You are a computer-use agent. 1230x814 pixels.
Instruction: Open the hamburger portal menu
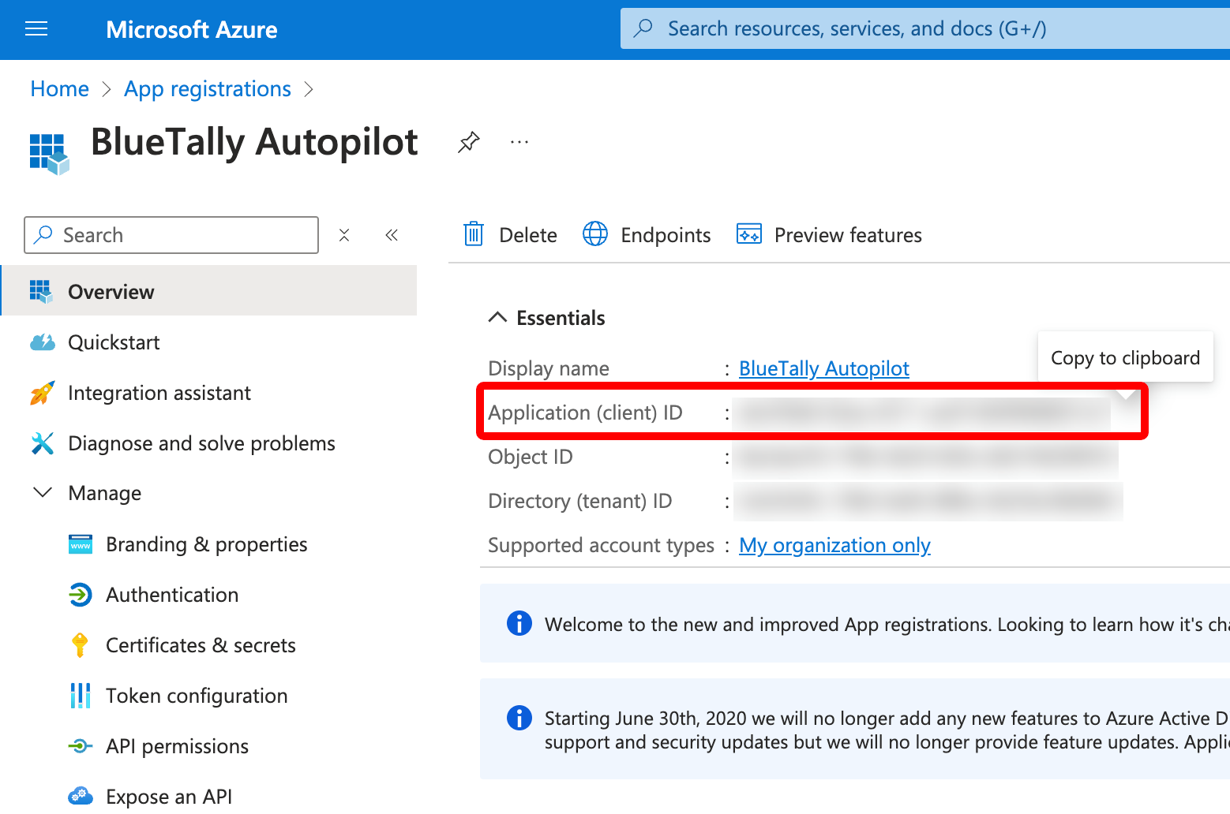coord(36,29)
